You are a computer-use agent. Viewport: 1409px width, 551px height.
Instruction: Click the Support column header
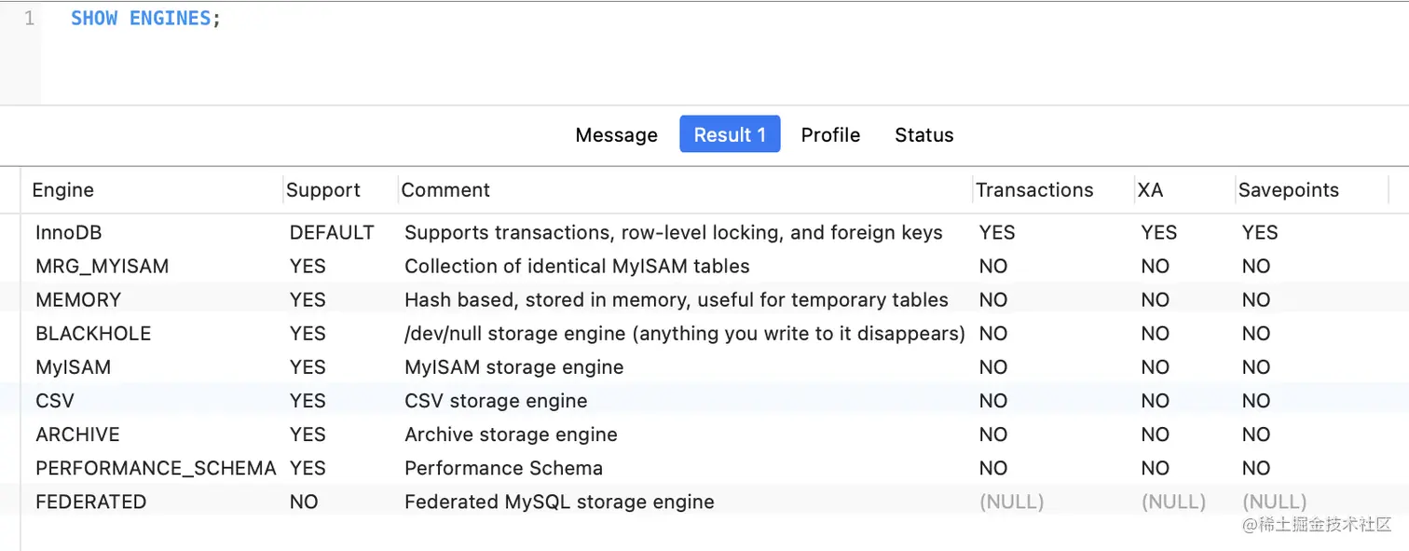323,190
